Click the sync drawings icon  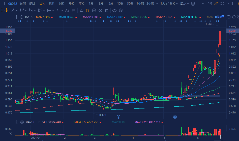(x=94, y=10)
